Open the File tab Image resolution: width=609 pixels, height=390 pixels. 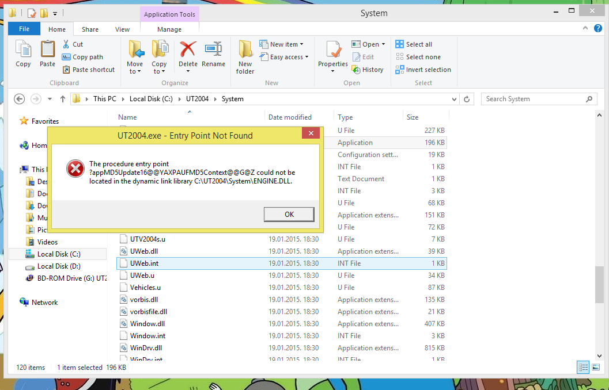coord(24,29)
